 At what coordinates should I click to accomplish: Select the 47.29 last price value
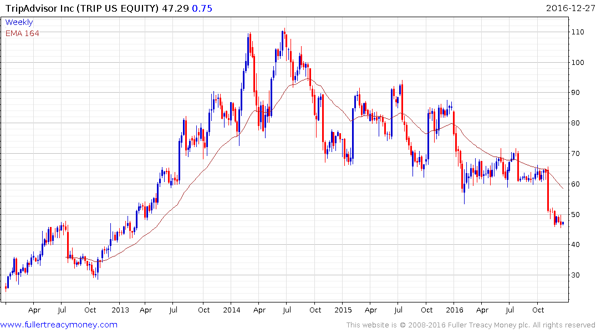tap(175, 8)
